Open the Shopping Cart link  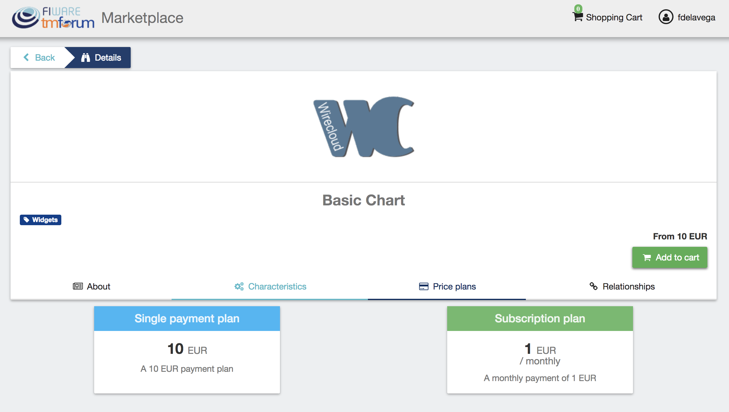(x=614, y=17)
